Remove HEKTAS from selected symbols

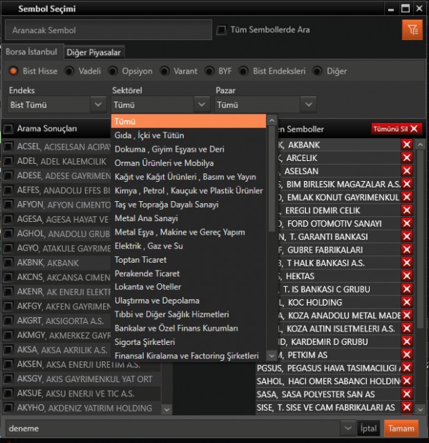pyautogui.click(x=407, y=276)
